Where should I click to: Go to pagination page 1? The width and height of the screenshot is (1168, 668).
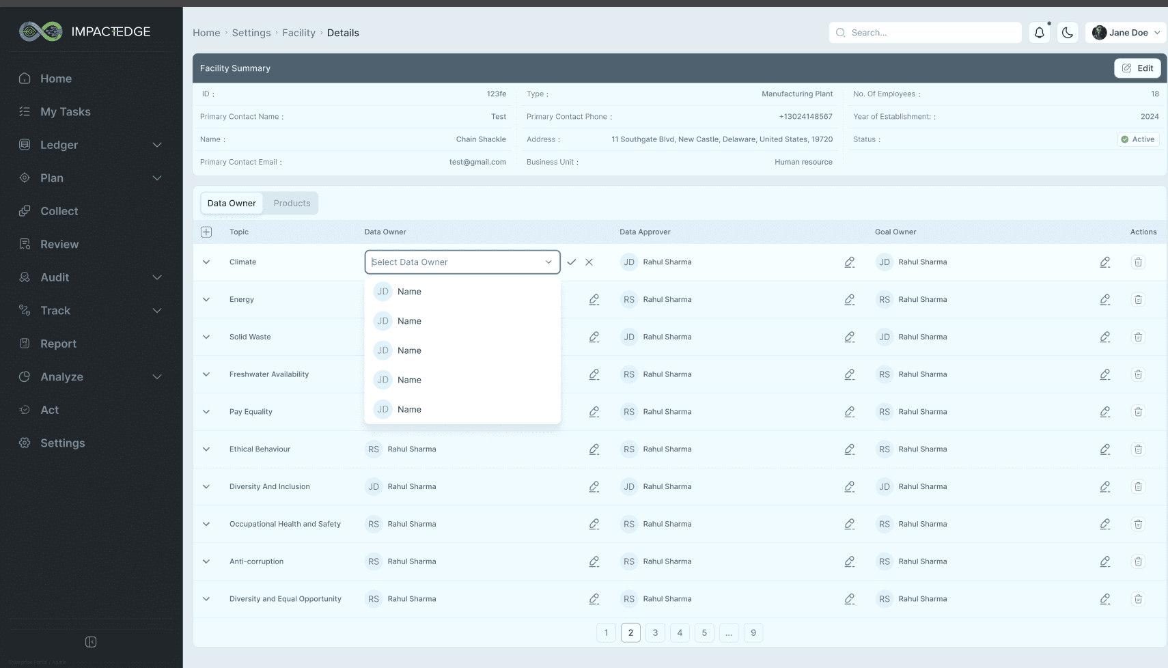point(606,632)
